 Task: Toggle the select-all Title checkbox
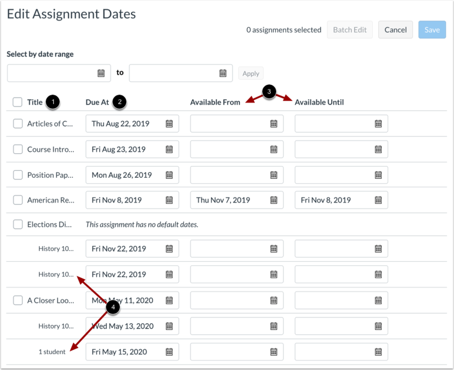[18, 102]
